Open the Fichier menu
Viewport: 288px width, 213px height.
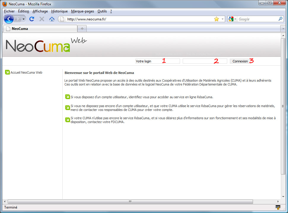click(x=9, y=11)
